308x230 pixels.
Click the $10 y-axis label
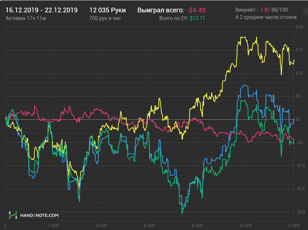click(300, 73)
